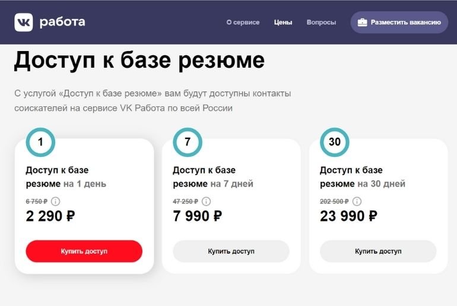Click the circled number 1 badge
The width and height of the screenshot is (457, 306).
[40, 142]
